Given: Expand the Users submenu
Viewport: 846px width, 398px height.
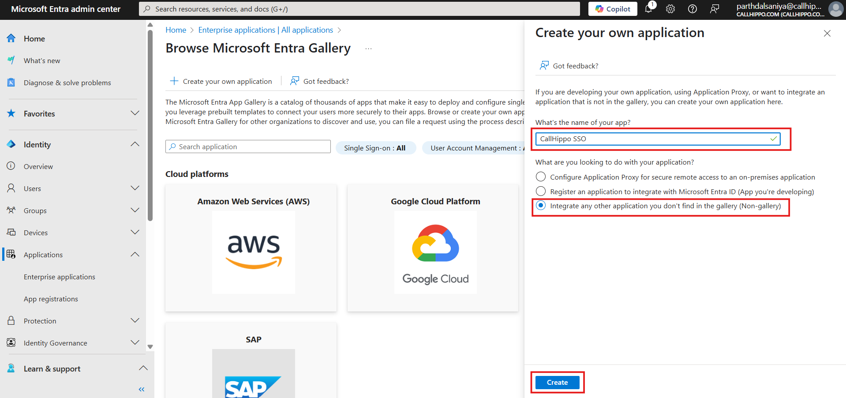Looking at the screenshot, I should (135, 188).
